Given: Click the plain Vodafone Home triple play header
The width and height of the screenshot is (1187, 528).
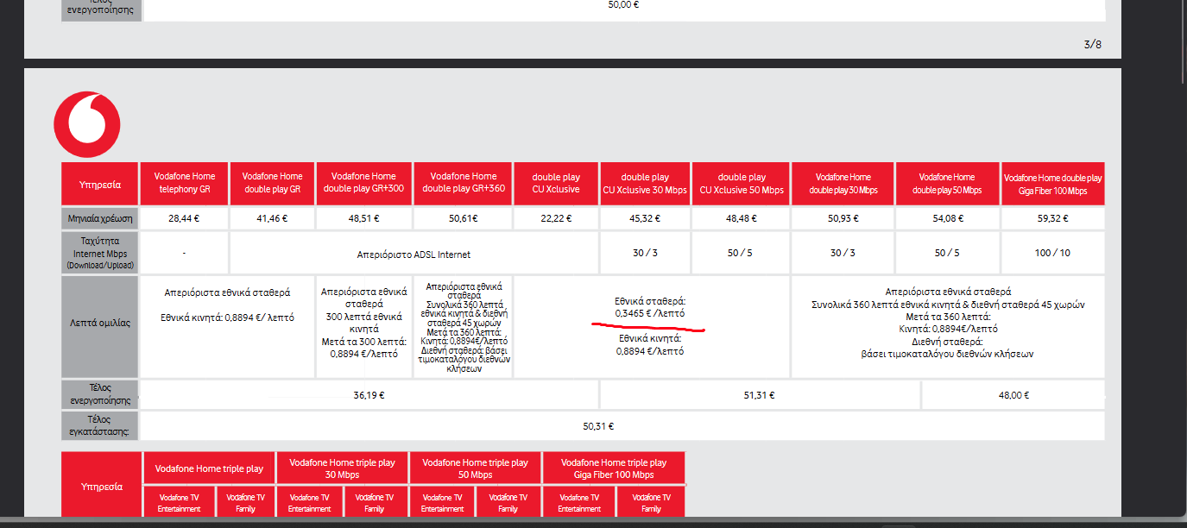Looking at the screenshot, I should pyautogui.click(x=209, y=468).
